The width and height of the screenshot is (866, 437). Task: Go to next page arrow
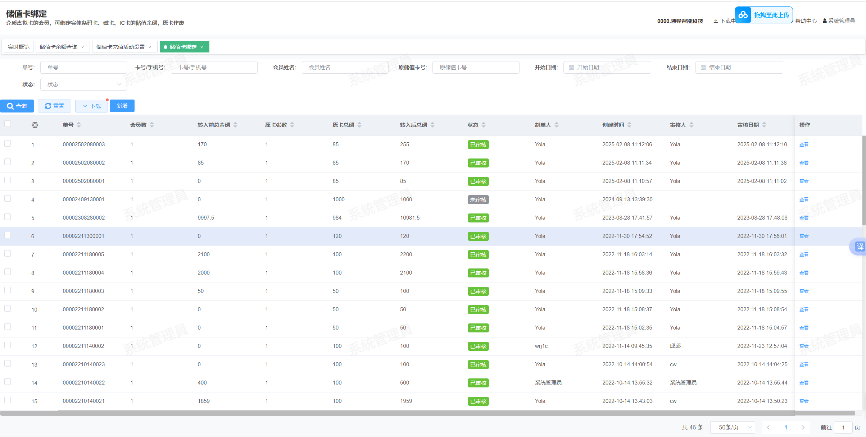[x=803, y=427]
